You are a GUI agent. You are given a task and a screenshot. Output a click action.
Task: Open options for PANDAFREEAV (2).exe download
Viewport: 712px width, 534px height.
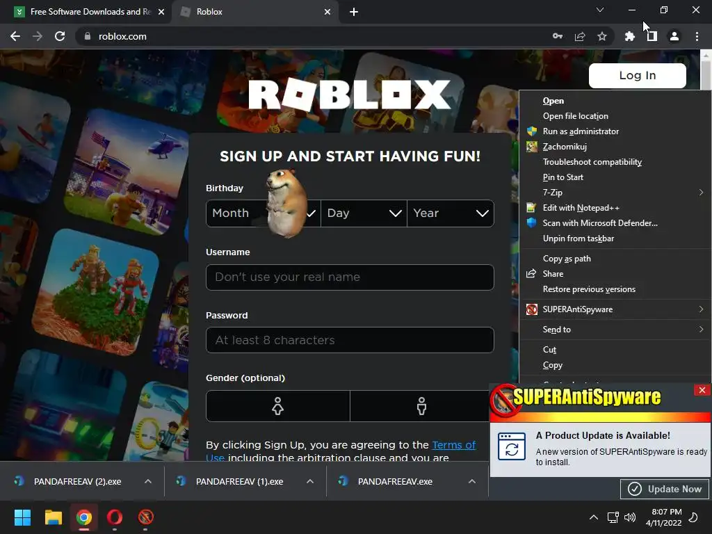pos(148,481)
